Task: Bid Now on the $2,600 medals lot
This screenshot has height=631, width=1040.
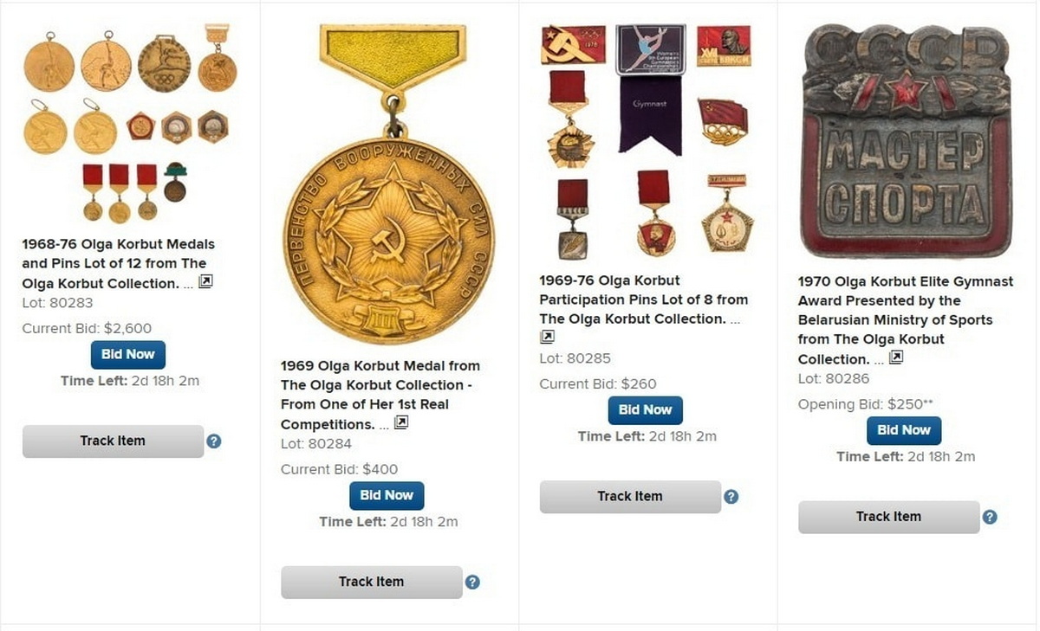Action: (128, 355)
